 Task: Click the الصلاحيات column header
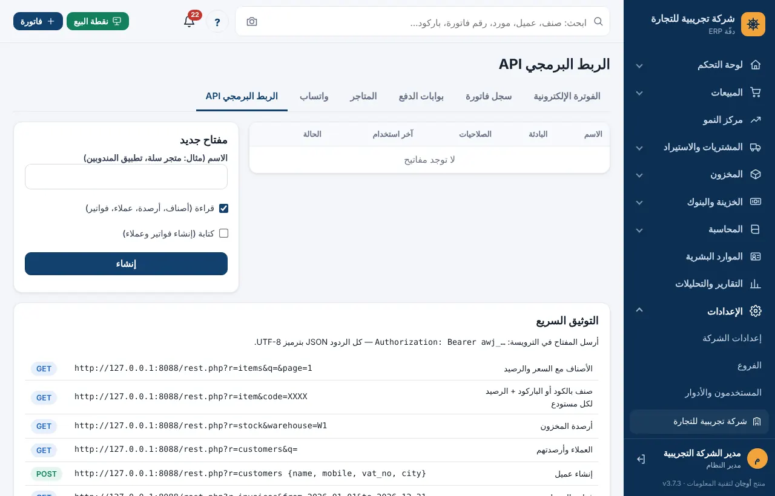click(x=475, y=134)
